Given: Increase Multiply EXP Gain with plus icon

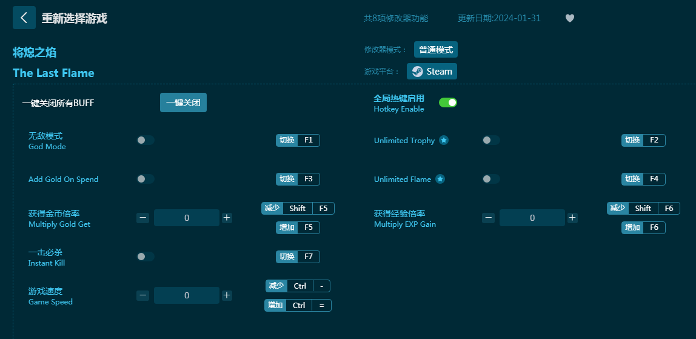Looking at the screenshot, I should (572, 218).
